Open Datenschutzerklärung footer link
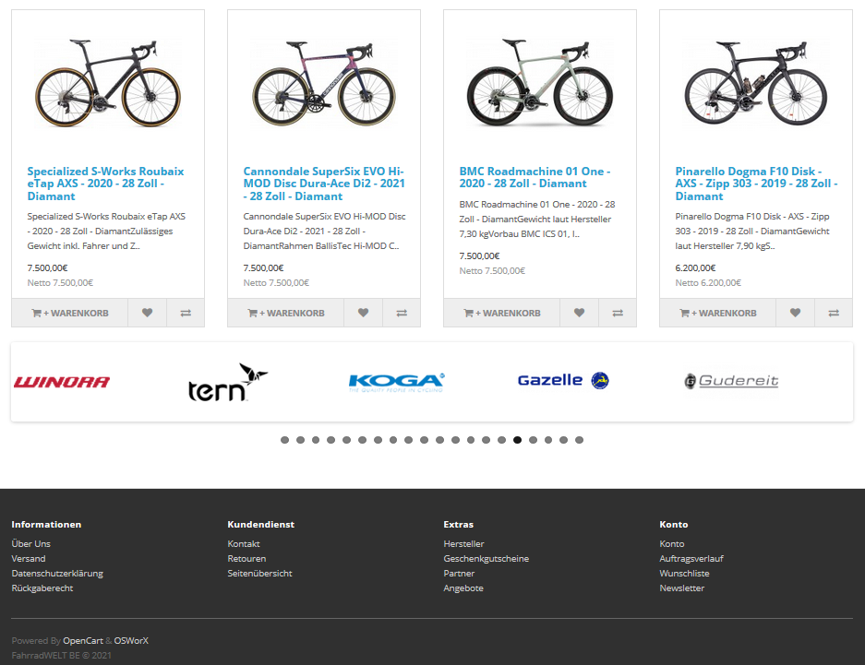This screenshot has width=865, height=665. pyautogui.click(x=57, y=574)
